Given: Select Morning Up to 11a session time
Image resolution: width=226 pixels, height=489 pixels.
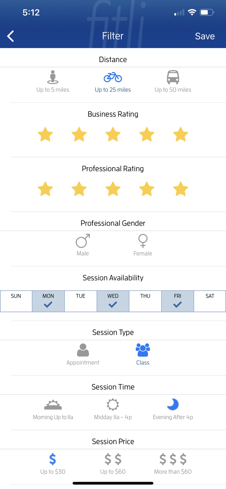Looking at the screenshot, I should pos(53,405).
